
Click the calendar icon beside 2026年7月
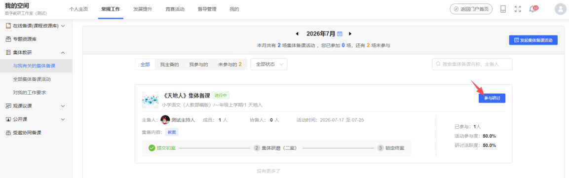340,34
